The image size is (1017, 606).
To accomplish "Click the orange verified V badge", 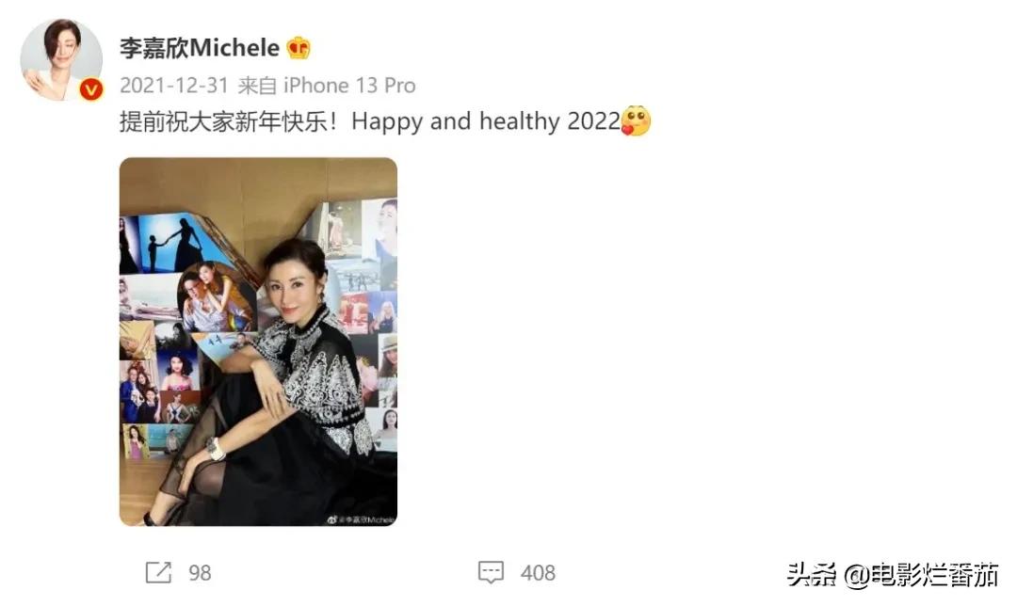I will (x=90, y=88).
